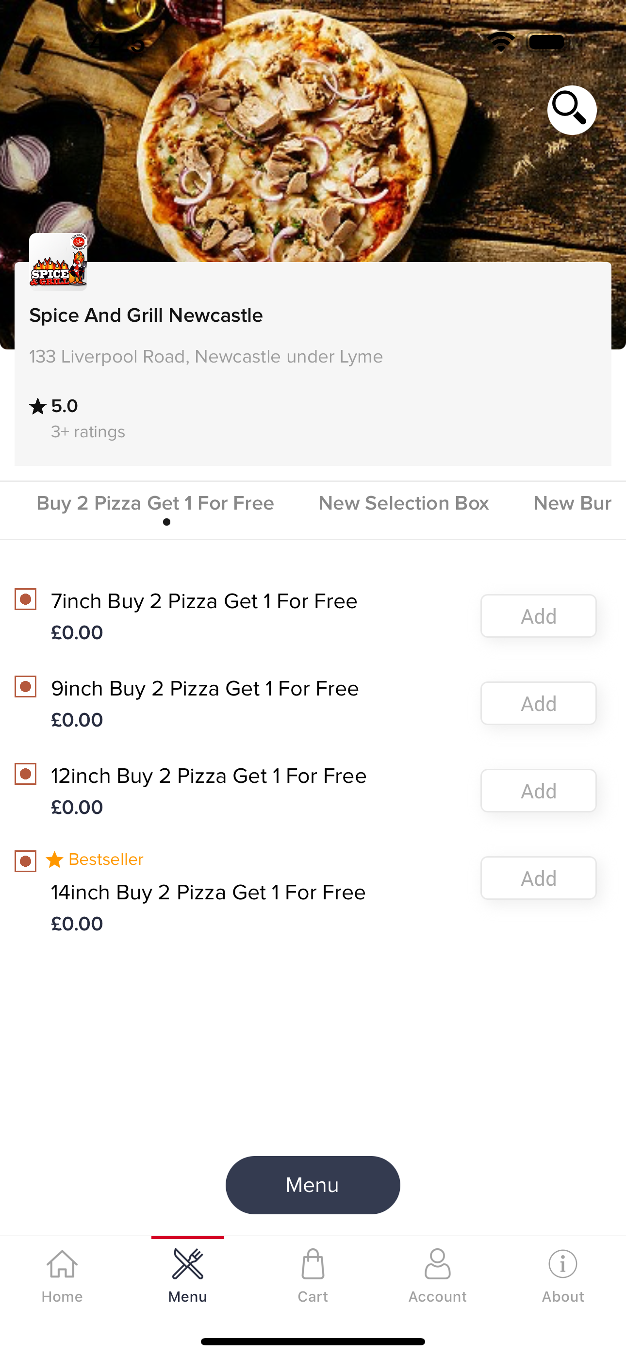626x1357 pixels.
Task: Tap the Wi-Fi status icon
Action: (x=501, y=41)
